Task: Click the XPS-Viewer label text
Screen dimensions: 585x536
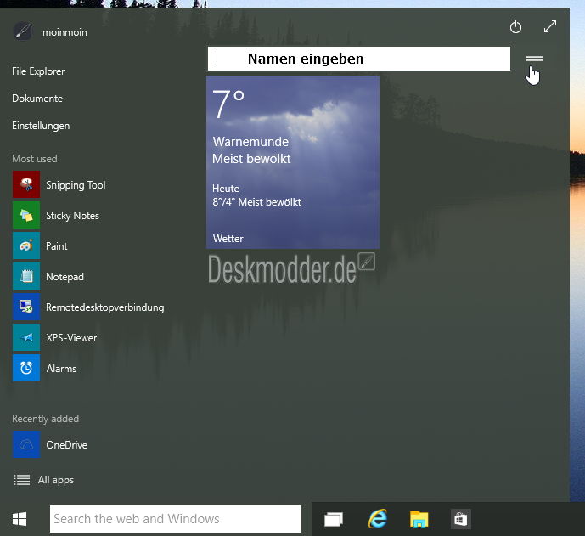Action: (x=71, y=338)
